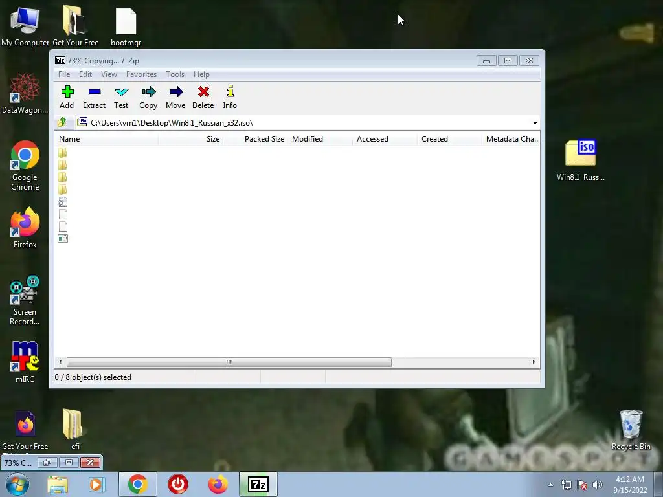Screen dimensions: 663x497
Task: Click inside the archive path field
Action: pos(303,123)
